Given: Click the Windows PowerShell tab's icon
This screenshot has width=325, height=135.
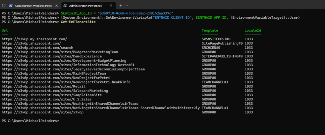Looking at the screenshot, I should (11, 6).
